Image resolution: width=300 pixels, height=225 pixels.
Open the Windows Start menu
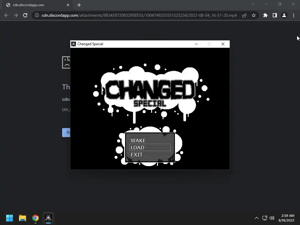[x=9, y=218]
